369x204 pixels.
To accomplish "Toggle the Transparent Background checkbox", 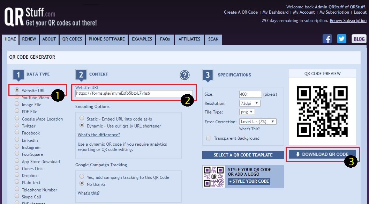I will [208, 138].
